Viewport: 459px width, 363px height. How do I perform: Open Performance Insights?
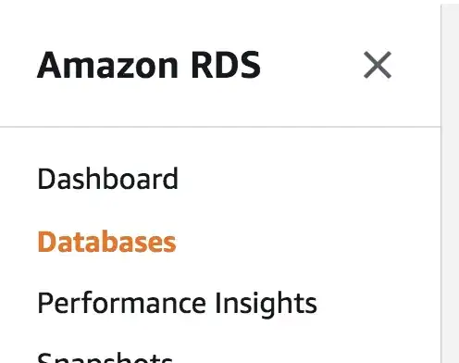tap(177, 304)
